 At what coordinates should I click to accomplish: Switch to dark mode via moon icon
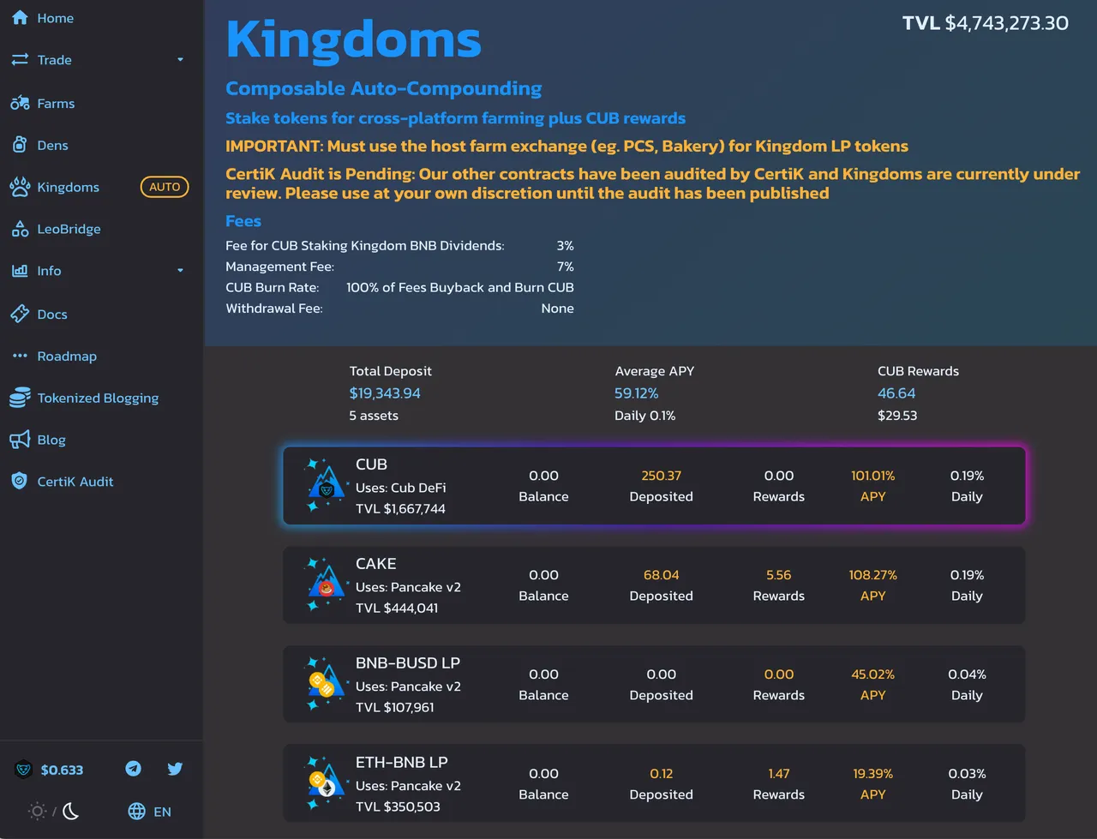pos(71,812)
